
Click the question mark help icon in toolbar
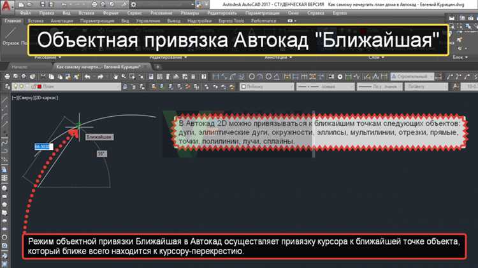tap(204, 77)
